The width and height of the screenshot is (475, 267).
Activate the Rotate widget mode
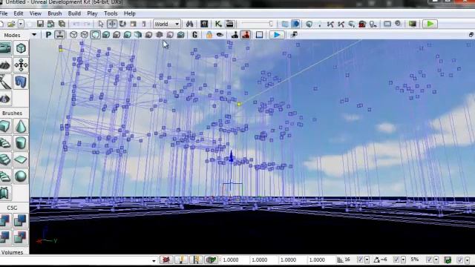pos(122,24)
